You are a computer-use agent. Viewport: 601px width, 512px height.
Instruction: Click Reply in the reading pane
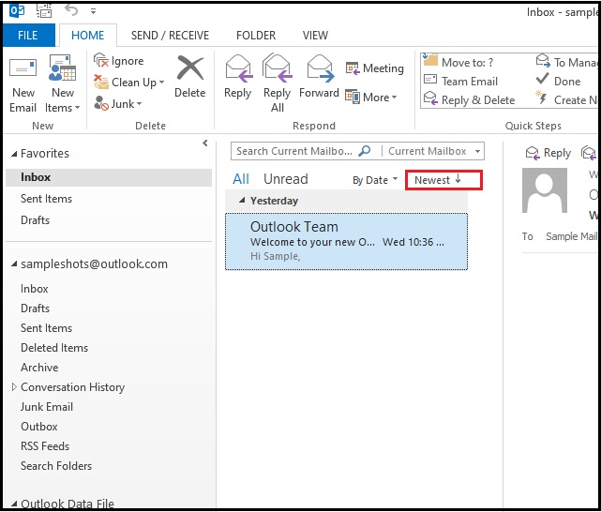(x=548, y=153)
